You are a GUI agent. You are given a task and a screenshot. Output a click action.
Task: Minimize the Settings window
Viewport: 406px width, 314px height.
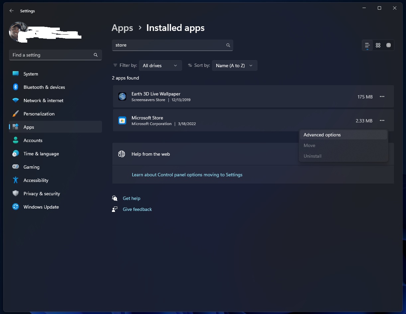pyautogui.click(x=364, y=8)
